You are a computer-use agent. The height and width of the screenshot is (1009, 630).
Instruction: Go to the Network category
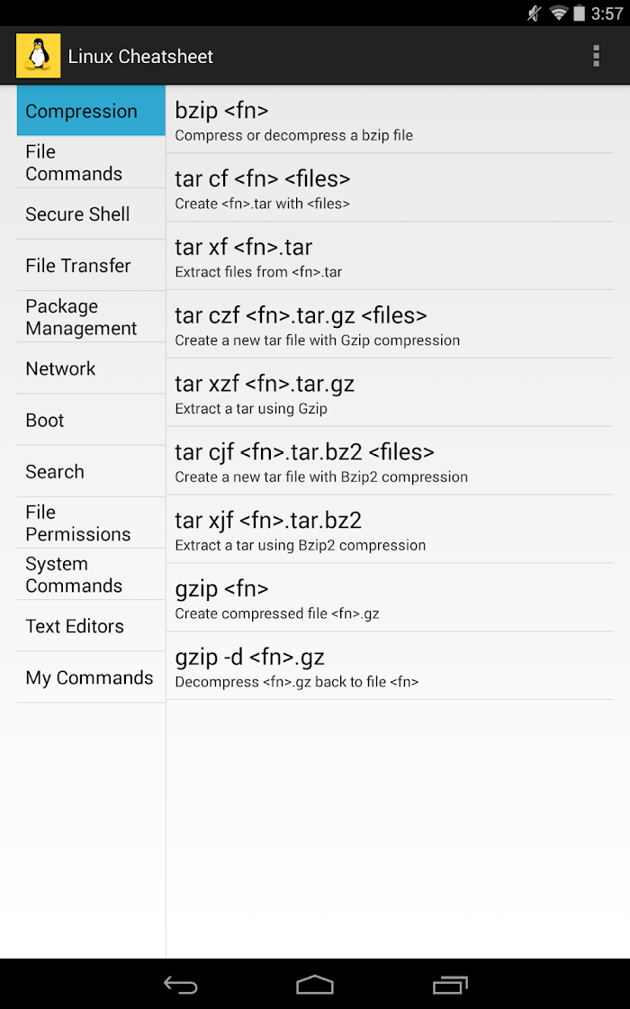(x=91, y=368)
